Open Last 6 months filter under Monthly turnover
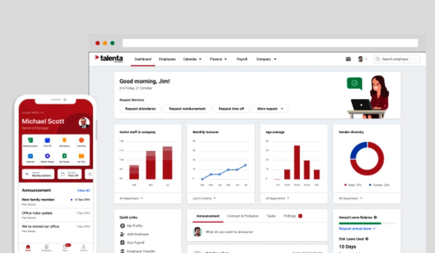 click(204, 198)
